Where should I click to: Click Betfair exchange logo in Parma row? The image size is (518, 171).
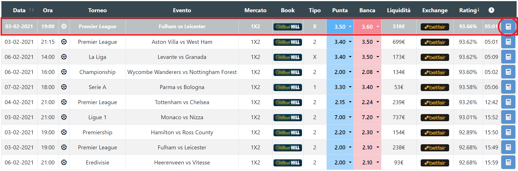[x=435, y=87]
